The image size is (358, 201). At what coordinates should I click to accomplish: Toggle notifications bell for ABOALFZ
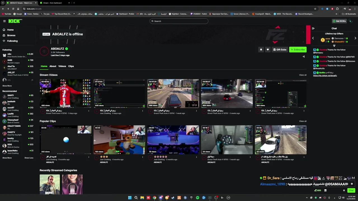[261, 50]
